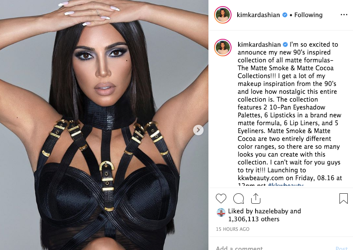Open kimkardashian username in post header
The width and height of the screenshot is (353, 250).
tap(258, 15)
